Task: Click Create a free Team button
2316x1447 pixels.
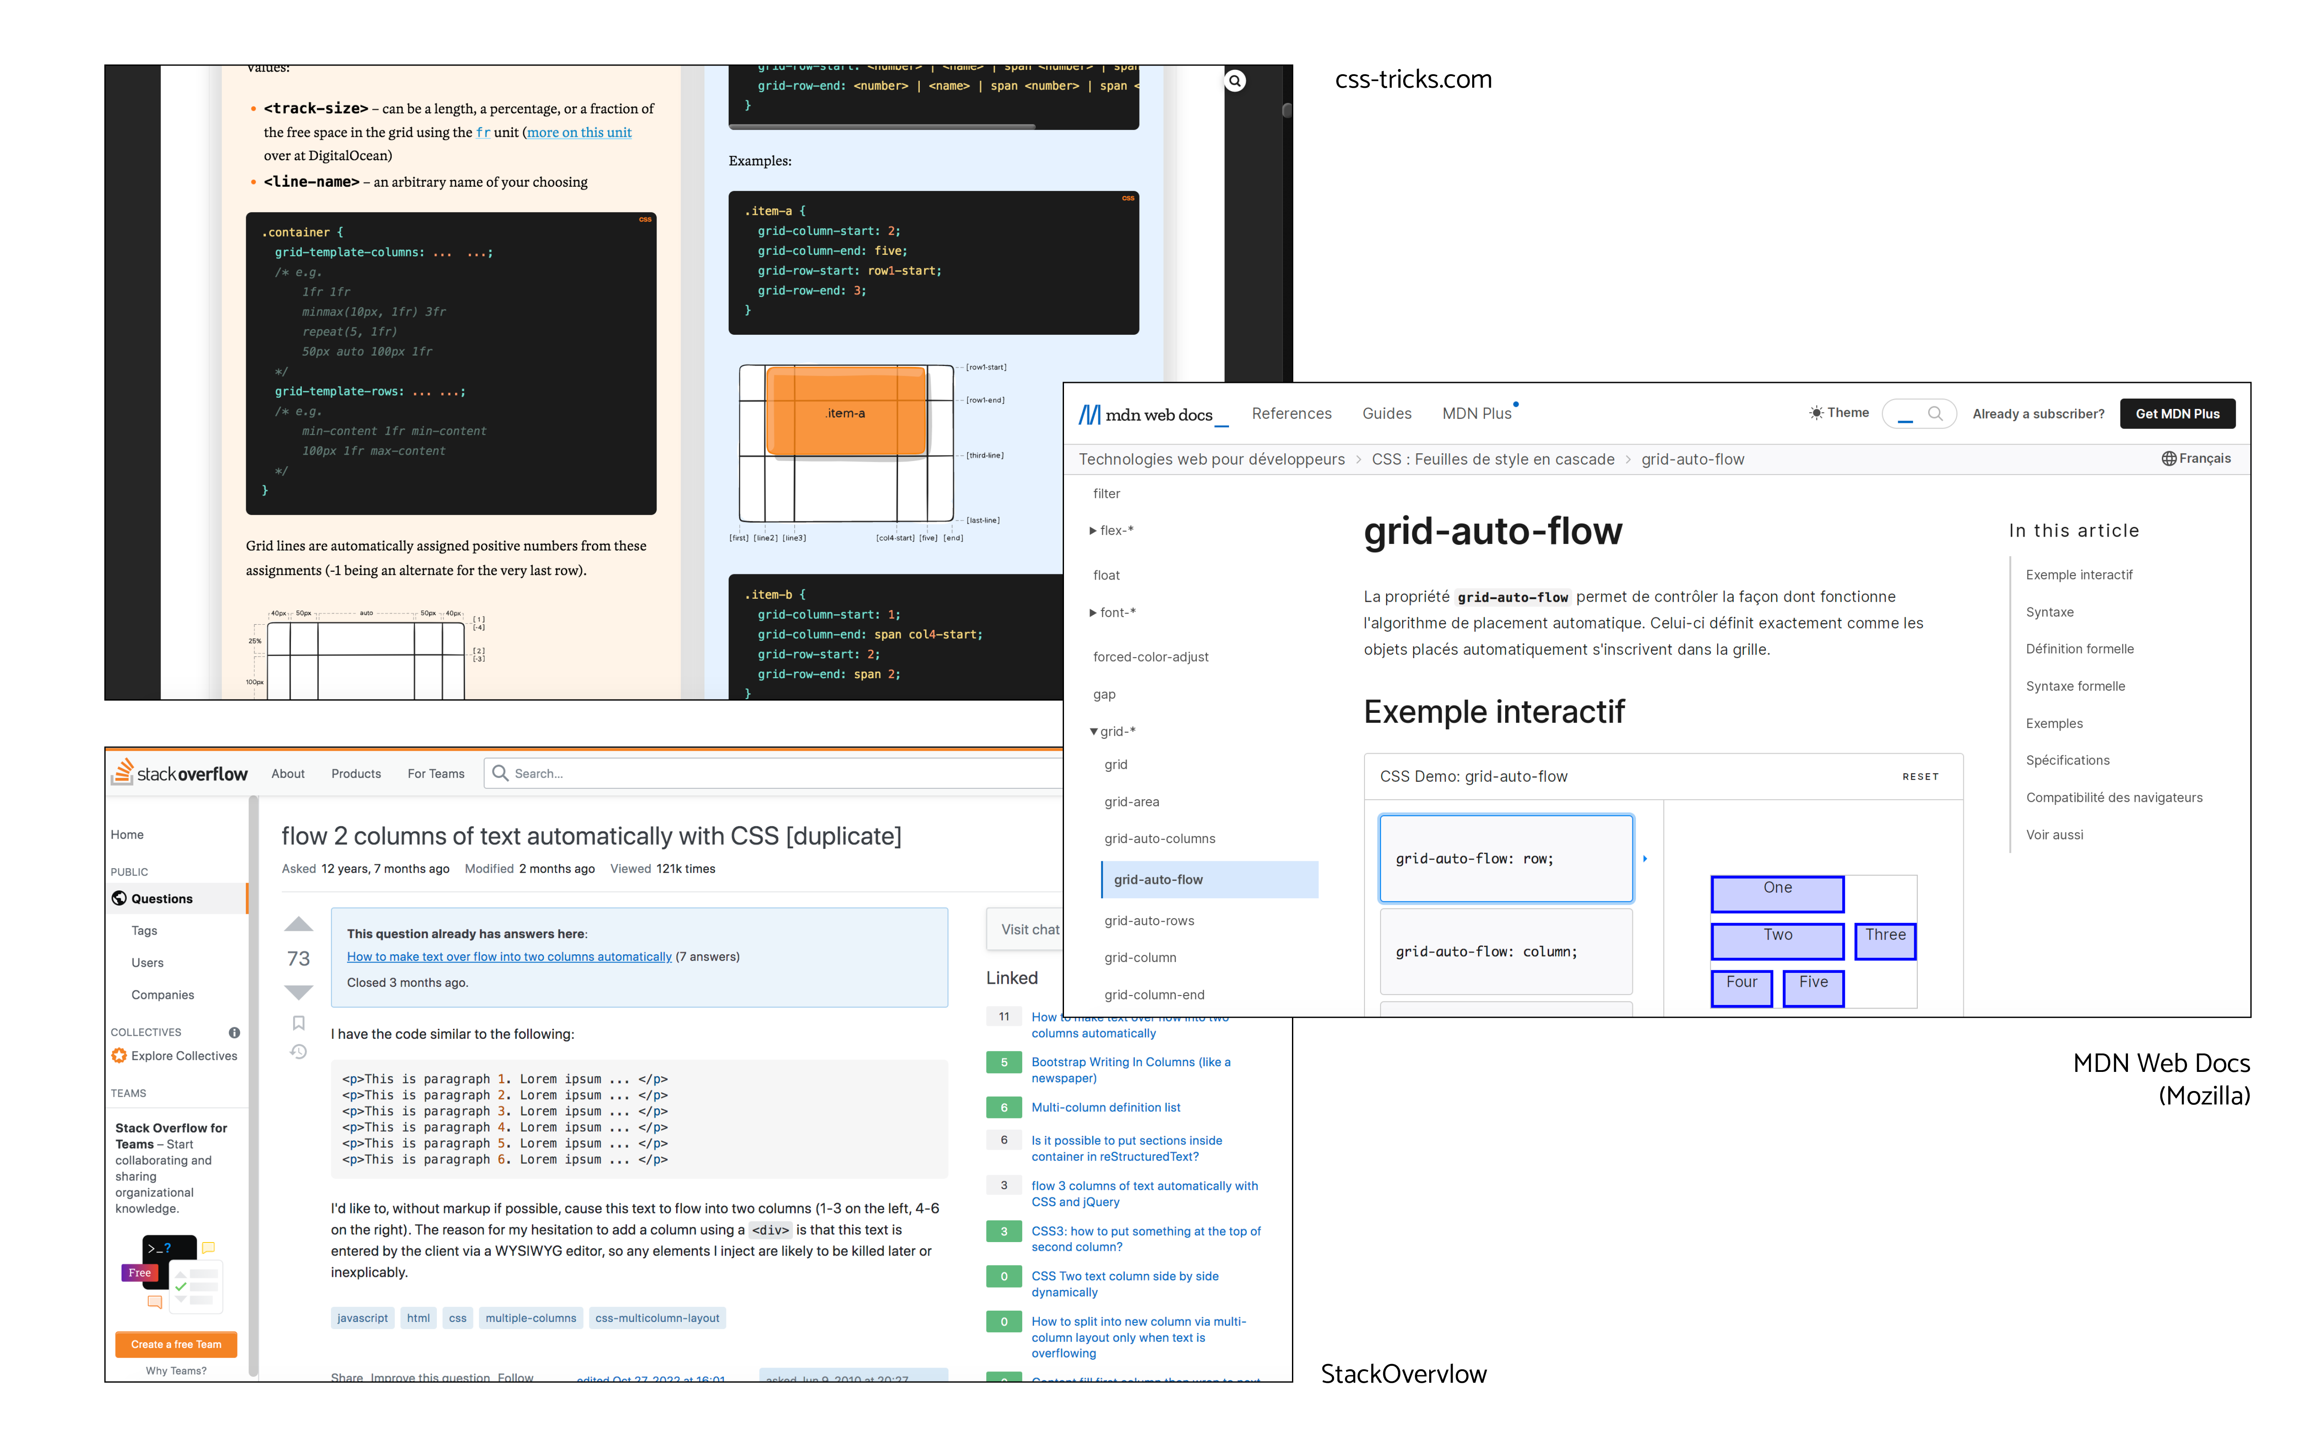Action: [x=176, y=1344]
